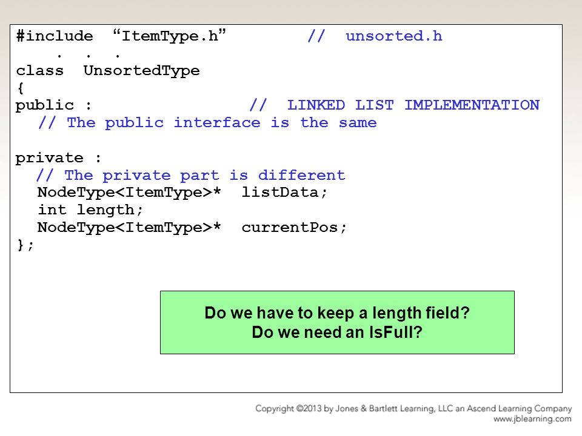Click the NodeType<ItemType>* before currentPos
Image resolution: width=582 pixels, height=436 pixels.
[x=129, y=227]
